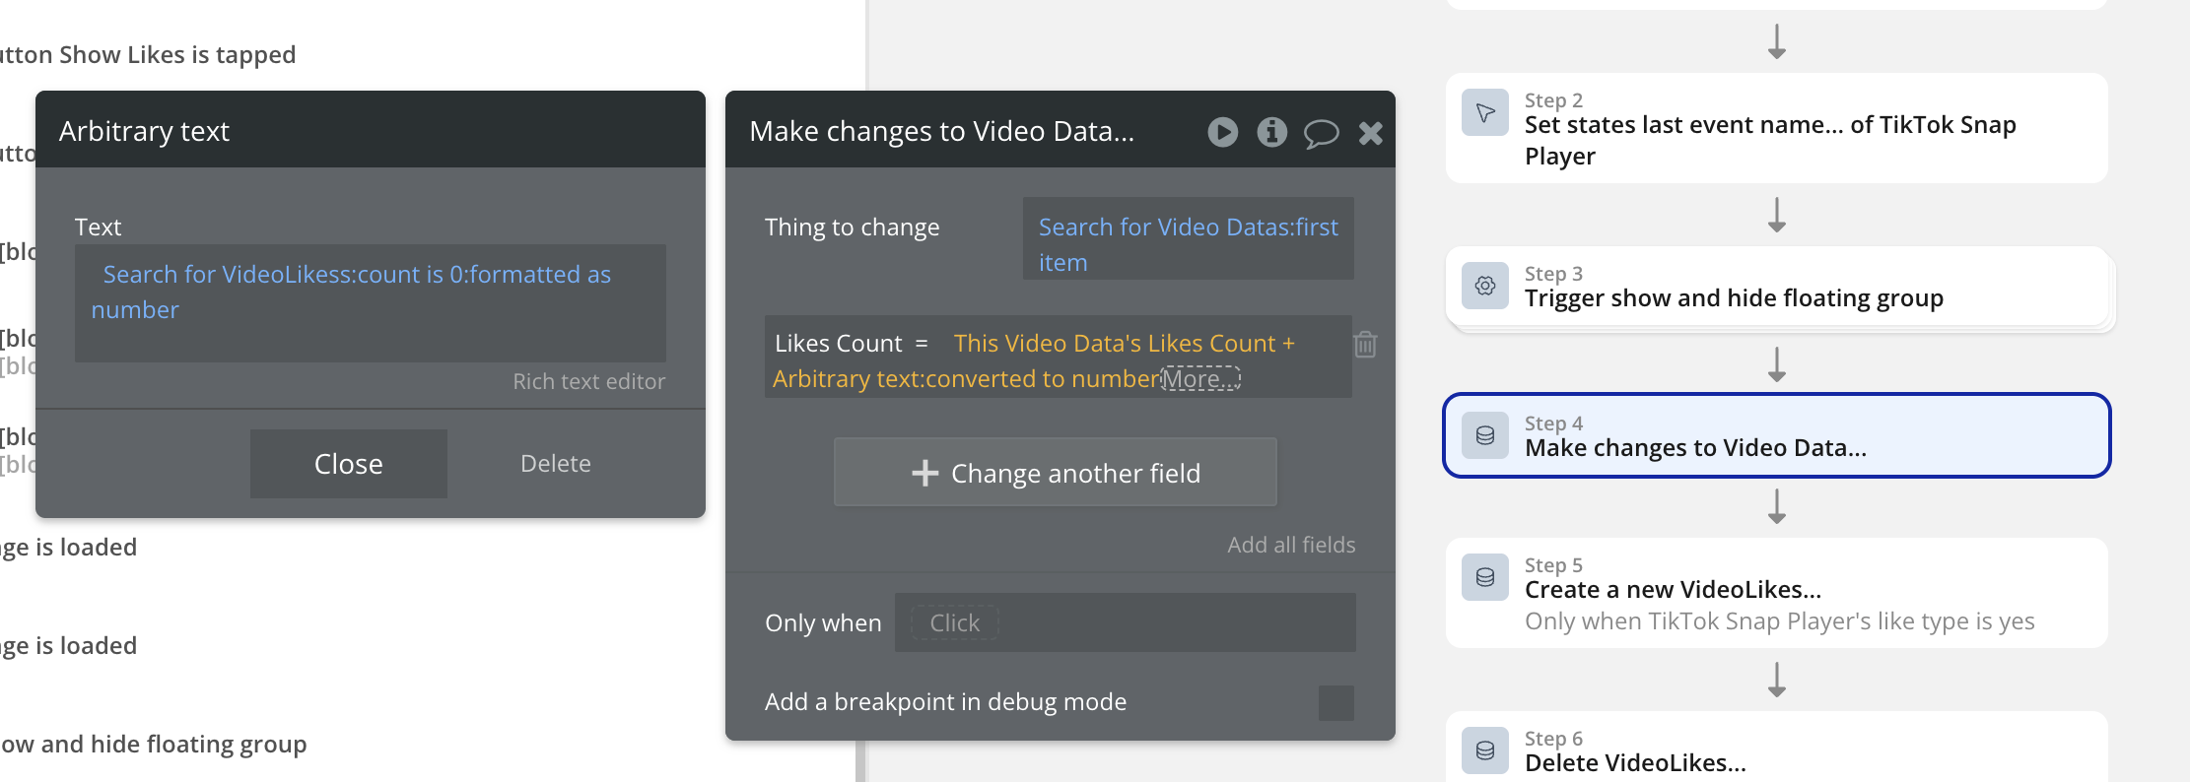This screenshot has height=782, width=2190.
Task: Open the Rich text editor link
Action: pyautogui.click(x=588, y=382)
